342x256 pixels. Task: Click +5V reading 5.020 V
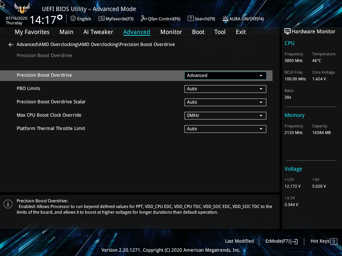coord(319,186)
